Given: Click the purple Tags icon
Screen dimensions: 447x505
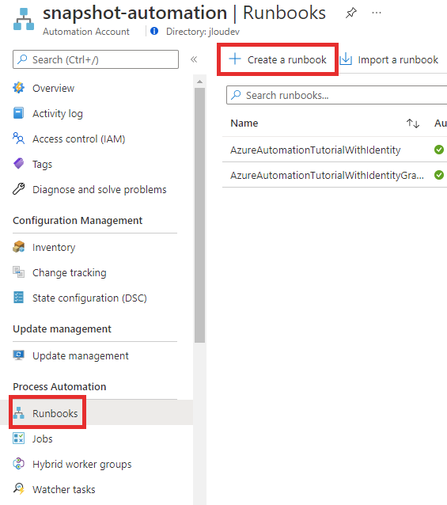Looking at the screenshot, I should click(x=19, y=164).
